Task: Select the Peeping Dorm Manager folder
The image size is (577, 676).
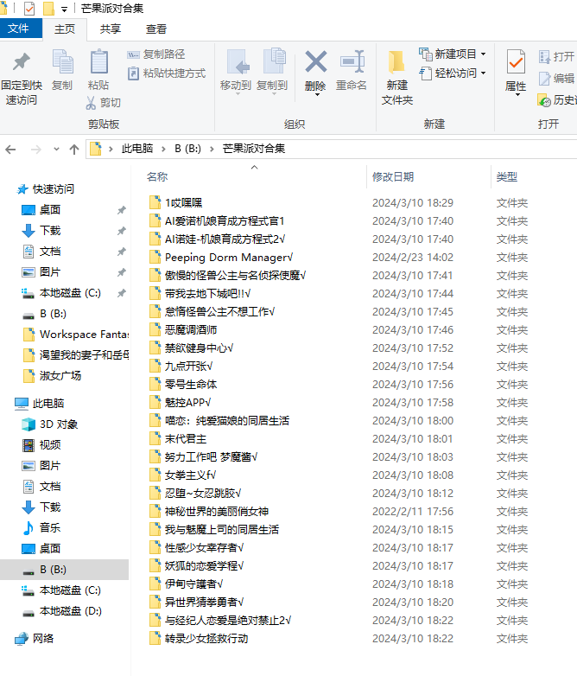Action: (228, 258)
